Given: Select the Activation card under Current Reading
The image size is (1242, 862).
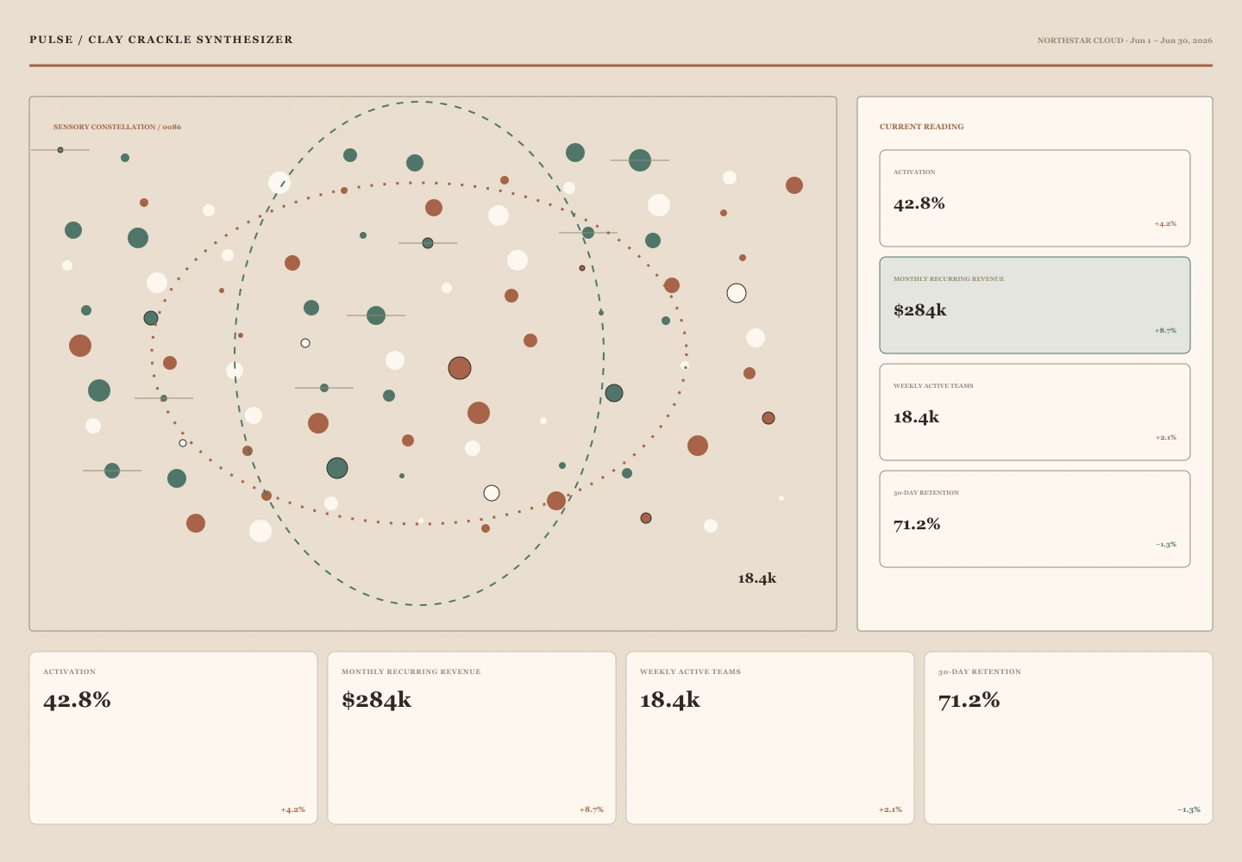Looking at the screenshot, I should pyautogui.click(x=1035, y=198).
